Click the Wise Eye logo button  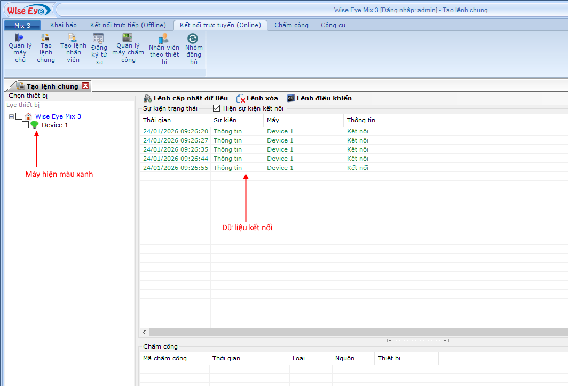tap(28, 10)
